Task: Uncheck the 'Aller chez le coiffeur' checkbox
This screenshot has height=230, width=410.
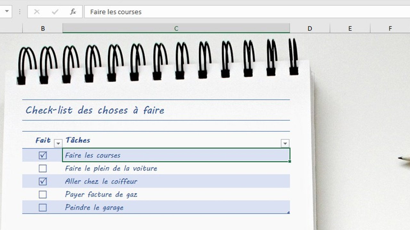Action: (43, 181)
